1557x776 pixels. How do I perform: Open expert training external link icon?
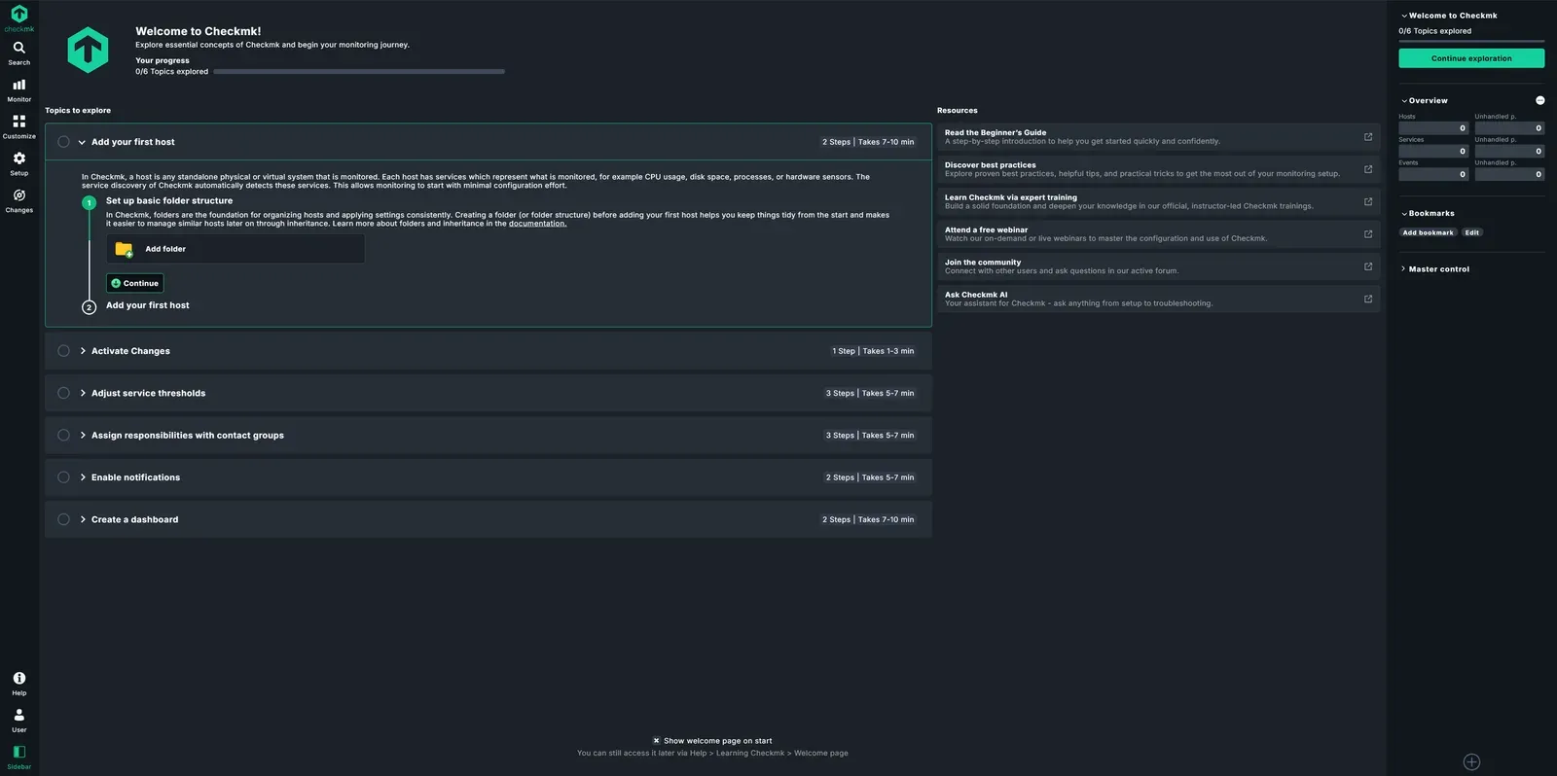[1367, 201]
